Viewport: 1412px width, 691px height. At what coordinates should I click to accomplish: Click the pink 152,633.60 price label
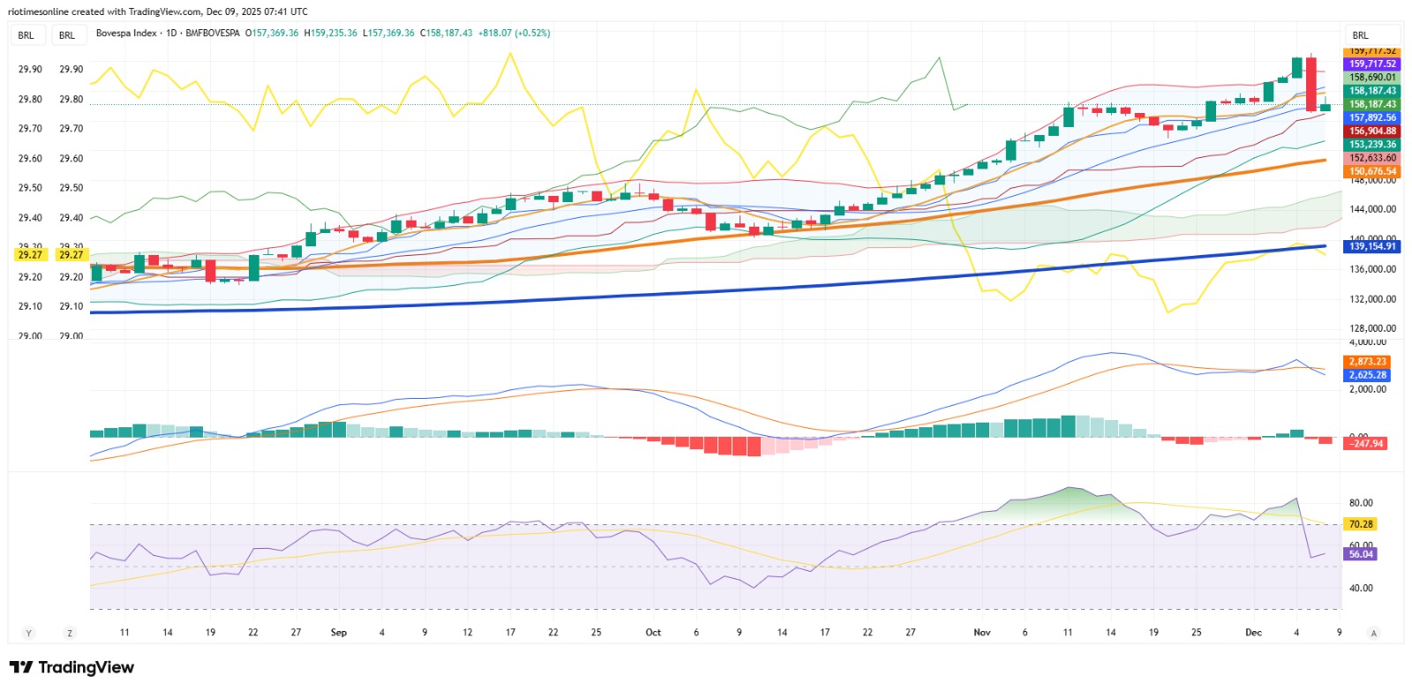pos(1372,158)
